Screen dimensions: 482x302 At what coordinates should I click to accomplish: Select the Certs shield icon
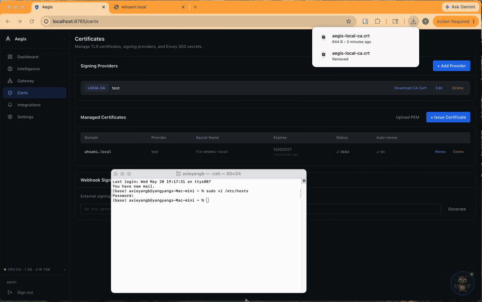(x=10, y=93)
